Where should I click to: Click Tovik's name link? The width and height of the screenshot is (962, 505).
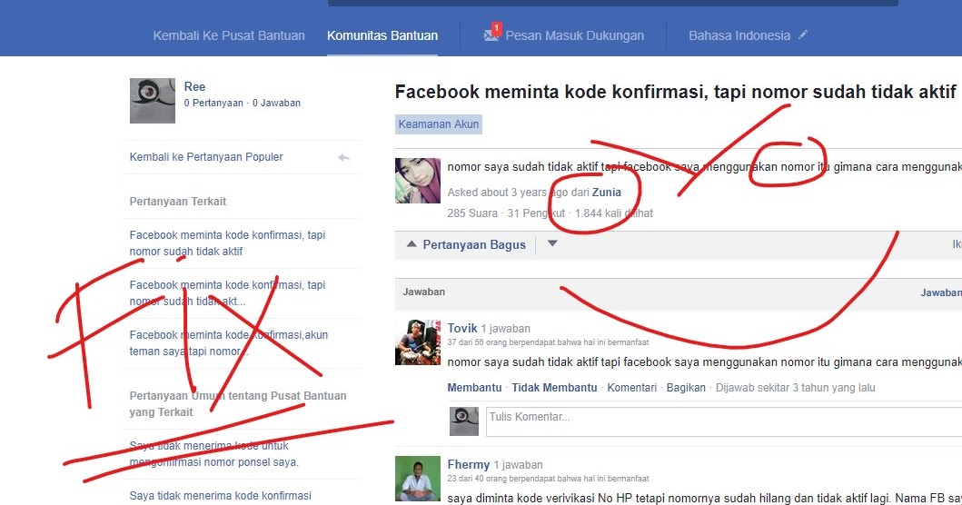click(462, 328)
